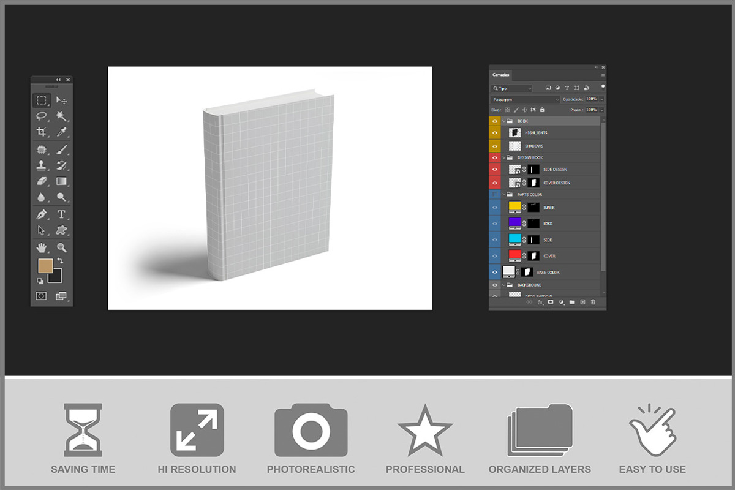
Task: Lock layer position
Action: click(x=524, y=110)
